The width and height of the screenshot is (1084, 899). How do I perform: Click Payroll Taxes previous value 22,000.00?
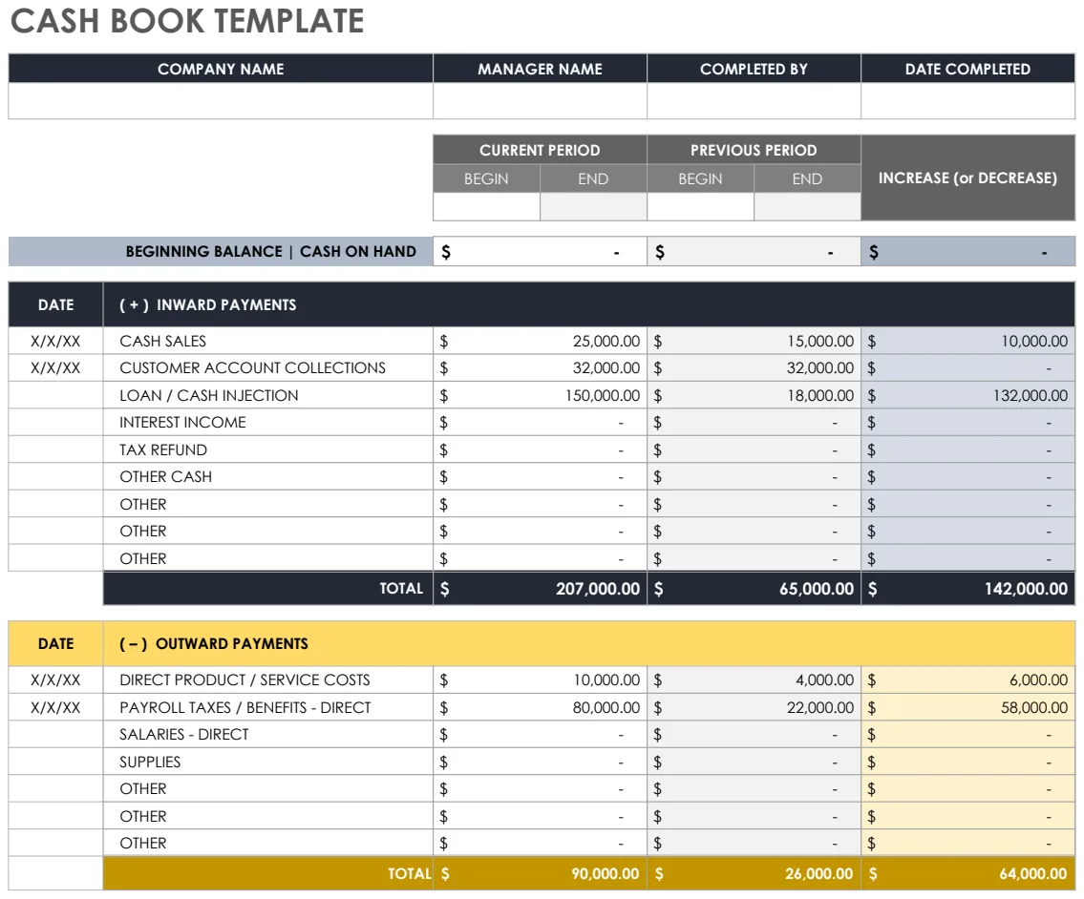click(x=820, y=707)
